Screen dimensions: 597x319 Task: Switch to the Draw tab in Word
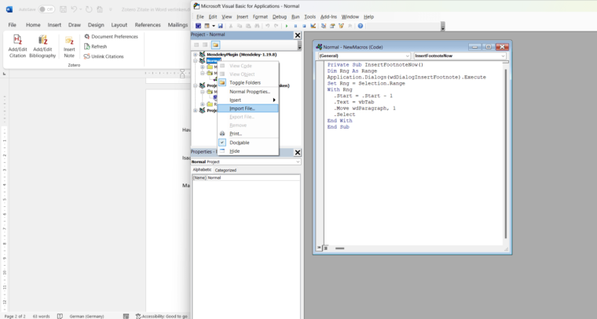(x=75, y=24)
